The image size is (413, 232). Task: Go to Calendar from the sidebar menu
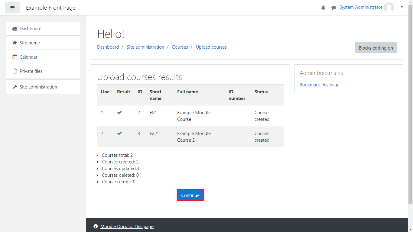[x=28, y=57]
